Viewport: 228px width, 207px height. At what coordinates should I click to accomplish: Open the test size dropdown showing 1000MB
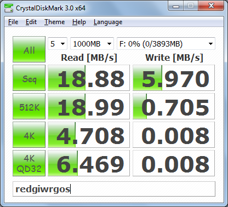coord(92,44)
